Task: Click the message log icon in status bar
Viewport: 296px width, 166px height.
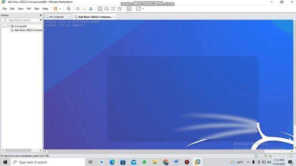Action: (291, 156)
